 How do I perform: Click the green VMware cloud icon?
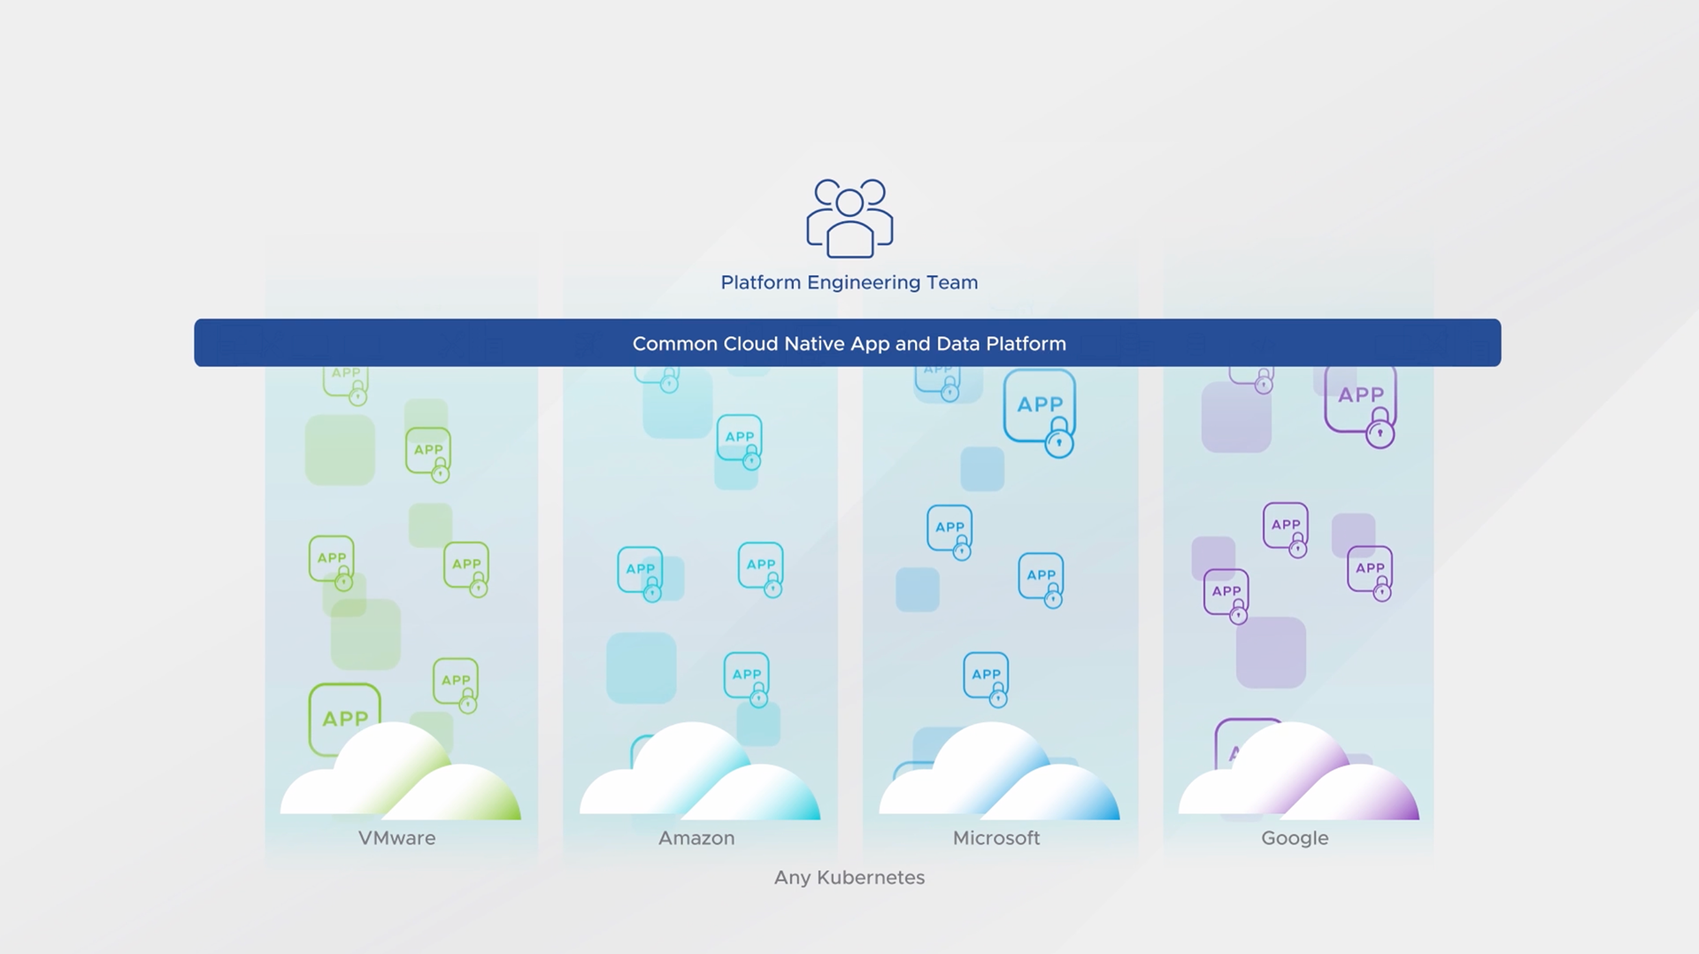pyautogui.click(x=401, y=770)
